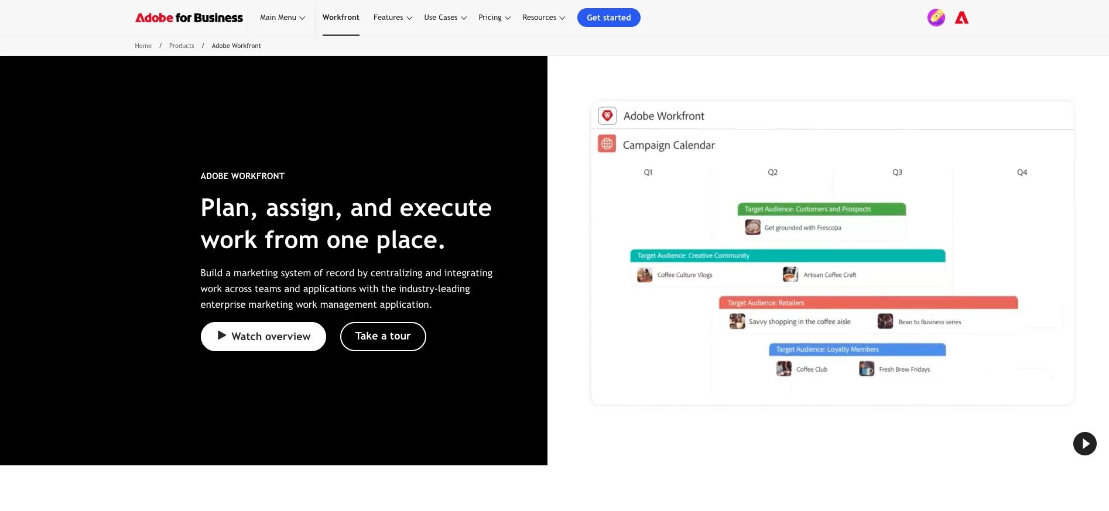Click Coffee Club thumbnail

pos(784,369)
